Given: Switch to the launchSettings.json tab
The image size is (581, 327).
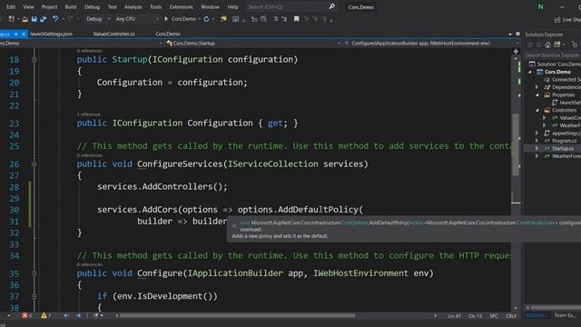Looking at the screenshot, I should point(51,34).
